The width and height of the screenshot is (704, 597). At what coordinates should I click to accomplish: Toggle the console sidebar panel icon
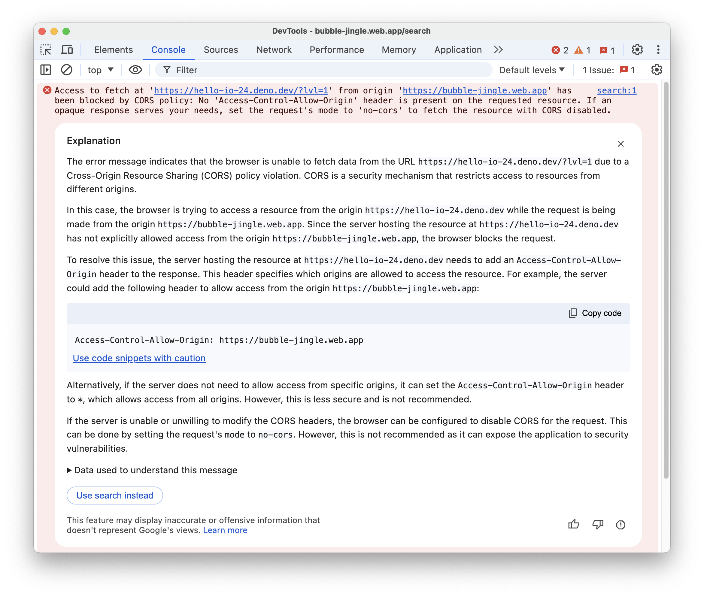46,71
